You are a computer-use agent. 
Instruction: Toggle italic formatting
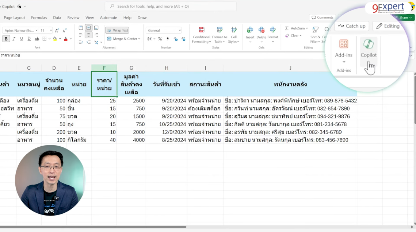point(13,39)
